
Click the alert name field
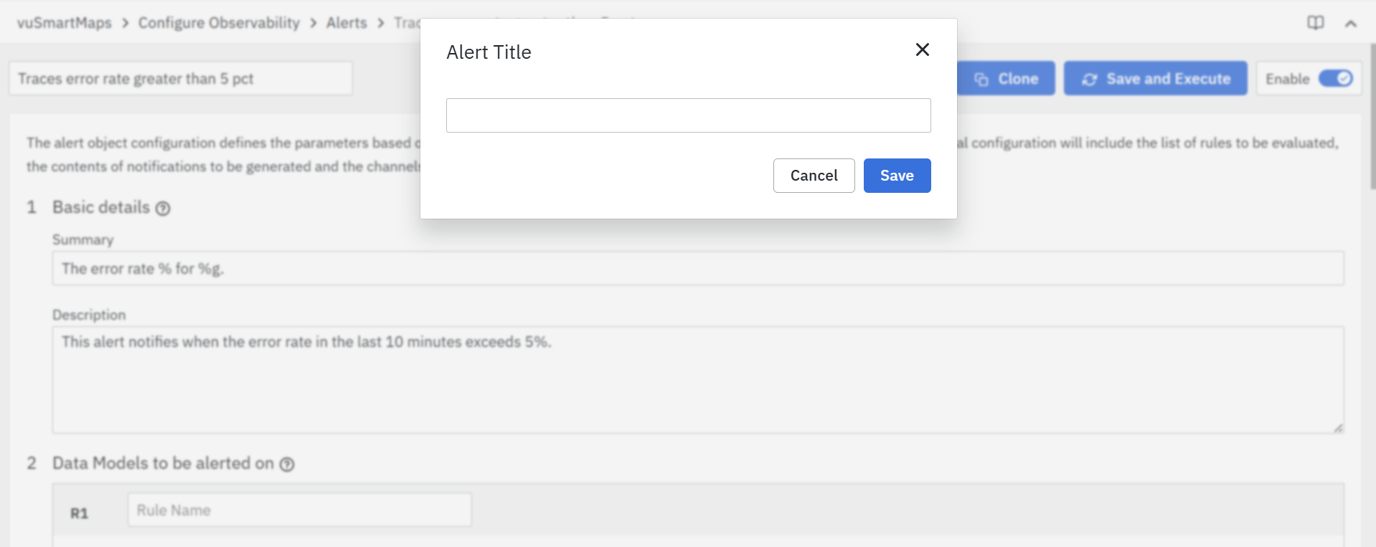(180, 79)
